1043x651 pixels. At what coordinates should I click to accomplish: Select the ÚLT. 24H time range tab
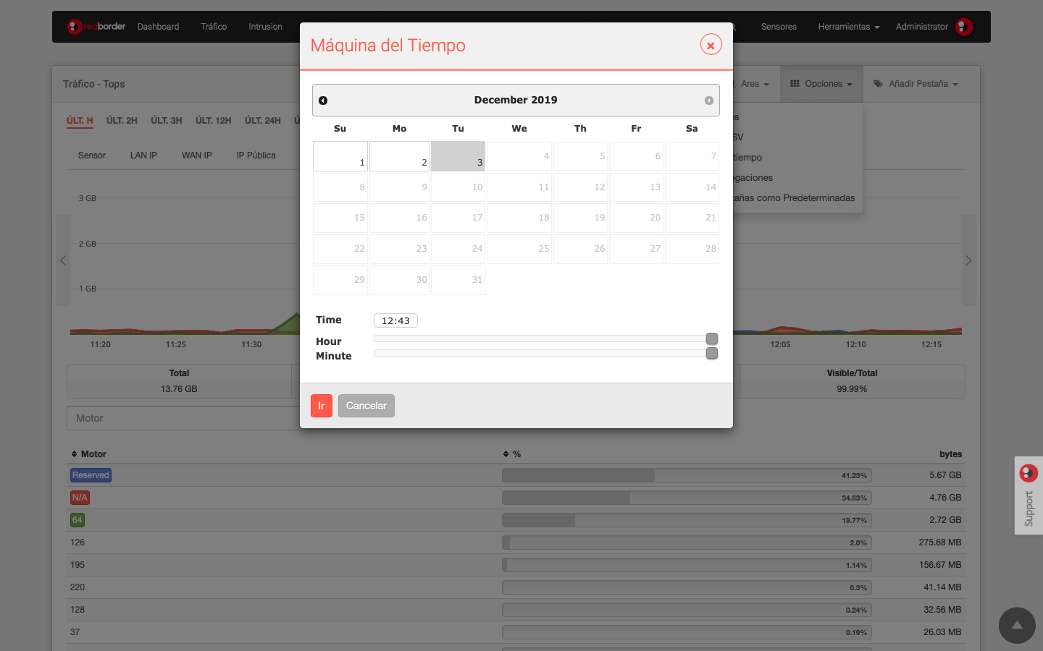pyautogui.click(x=263, y=121)
